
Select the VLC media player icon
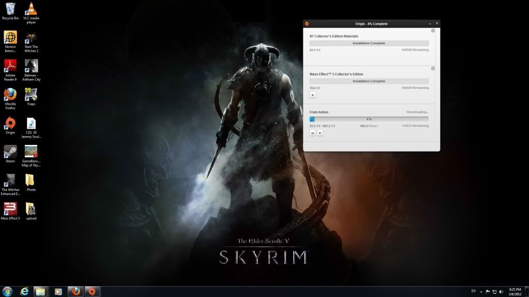[x=32, y=9]
